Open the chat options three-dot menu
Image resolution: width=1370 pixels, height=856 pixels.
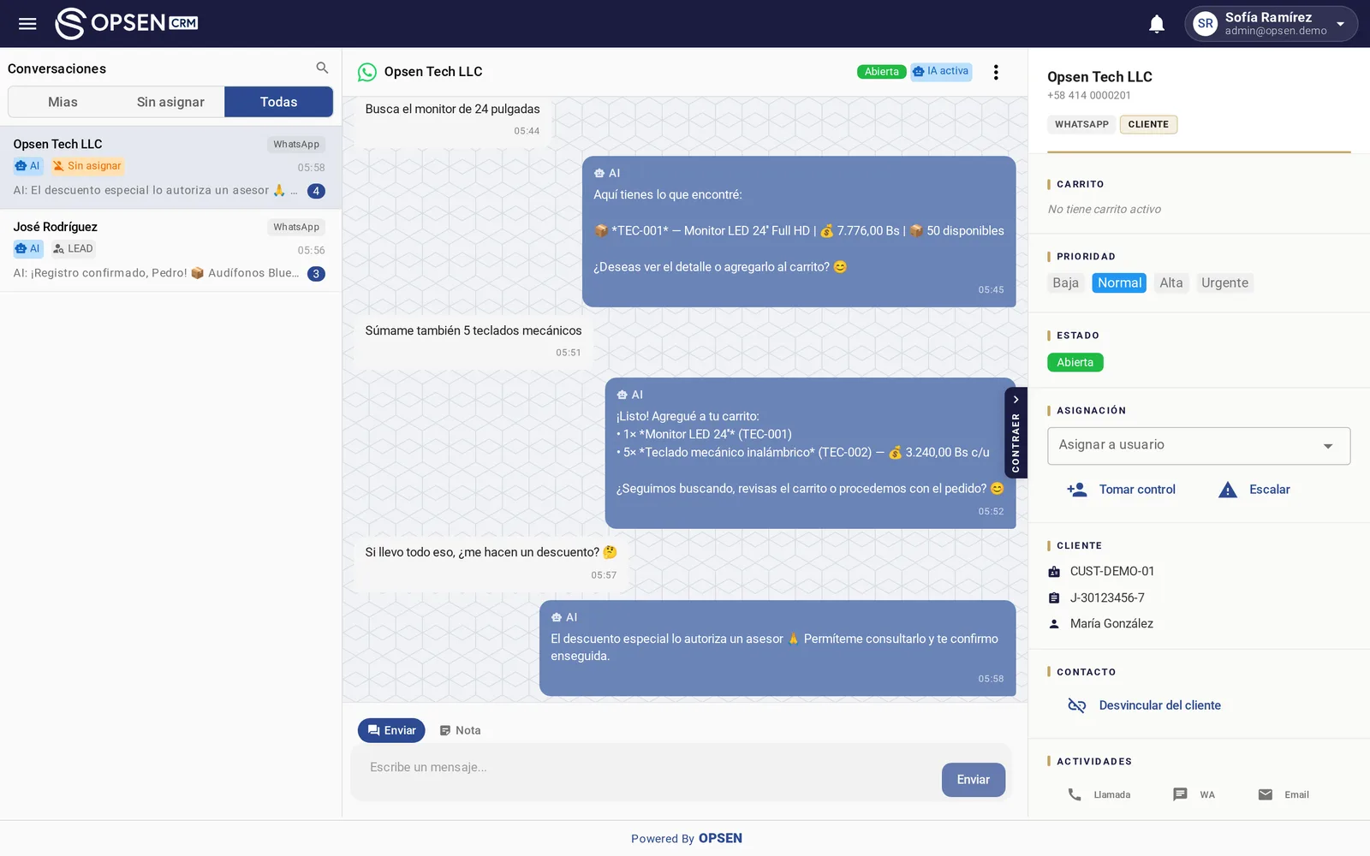point(996,72)
